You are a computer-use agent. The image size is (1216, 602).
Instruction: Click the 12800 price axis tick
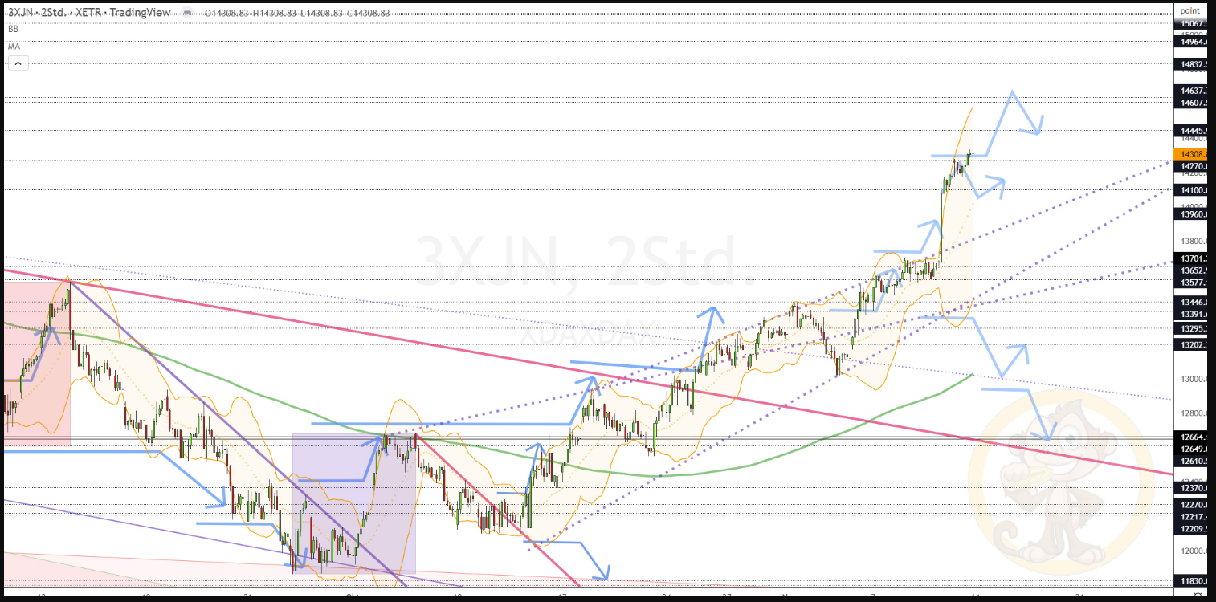coord(1192,413)
